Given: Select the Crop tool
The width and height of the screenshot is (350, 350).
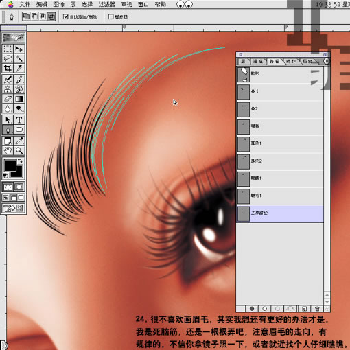Looking at the screenshot, I should coord(8,68).
